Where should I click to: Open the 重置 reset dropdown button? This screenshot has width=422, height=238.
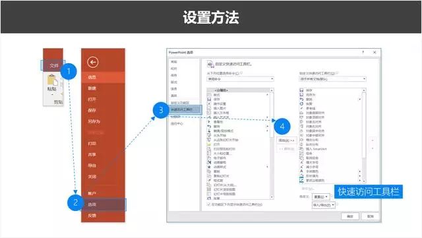321,197
